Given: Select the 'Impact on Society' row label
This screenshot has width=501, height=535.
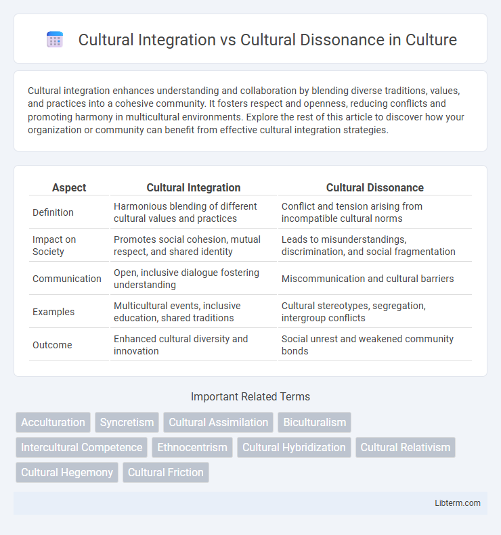Looking at the screenshot, I should [54, 246].
